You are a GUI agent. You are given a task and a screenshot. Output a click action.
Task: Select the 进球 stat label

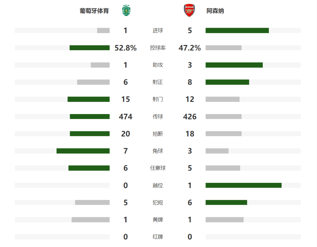(158, 30)
